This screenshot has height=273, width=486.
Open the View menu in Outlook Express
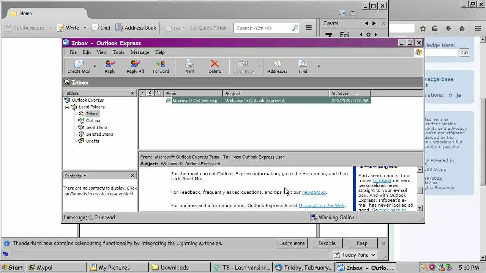tap(102, 52)
